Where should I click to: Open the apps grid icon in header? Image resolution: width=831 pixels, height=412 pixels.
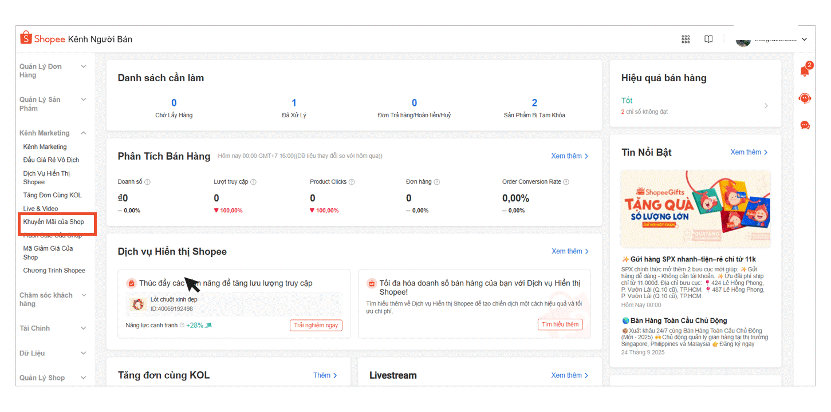pos(685,39)
